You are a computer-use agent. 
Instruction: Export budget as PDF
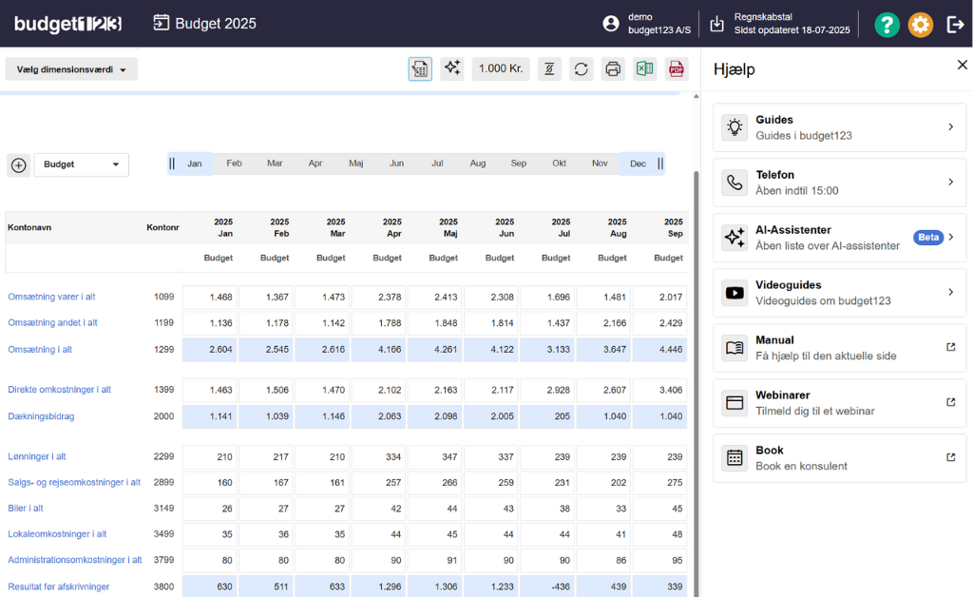point(677,68)
